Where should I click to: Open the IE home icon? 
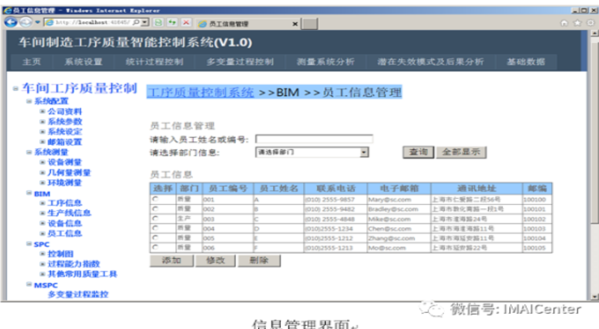[x=566, y=24]
